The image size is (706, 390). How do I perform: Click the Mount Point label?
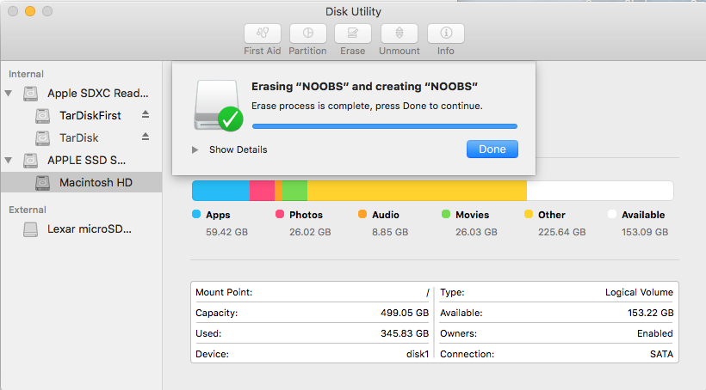(224, 292)
